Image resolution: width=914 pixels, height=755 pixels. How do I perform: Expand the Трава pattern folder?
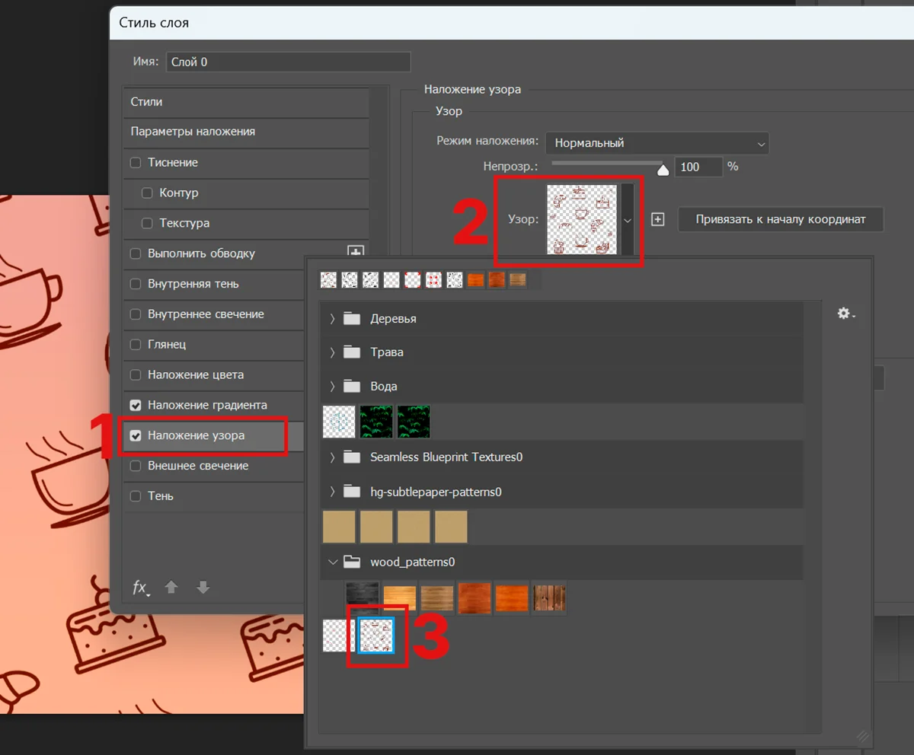click(332, 352)
